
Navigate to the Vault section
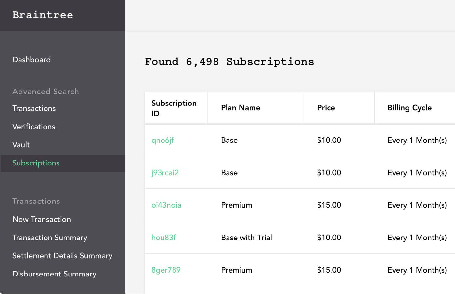coord(21,145)
